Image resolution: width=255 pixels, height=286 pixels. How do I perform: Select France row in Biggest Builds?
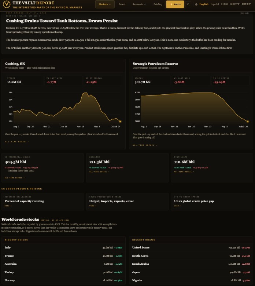click(x=63, y=256)
